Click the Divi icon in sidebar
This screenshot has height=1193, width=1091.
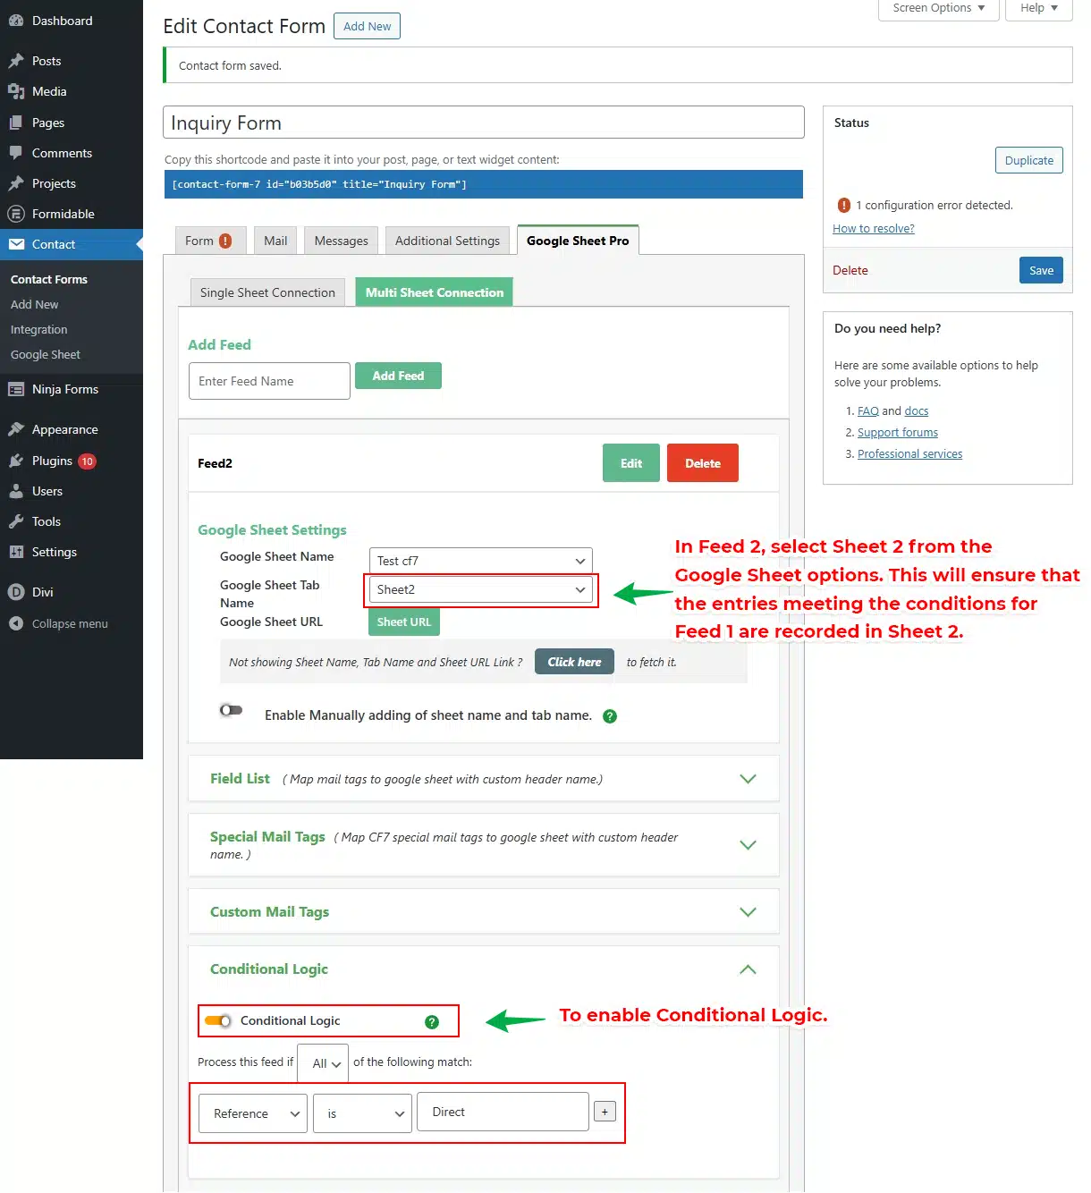(16, 592)
